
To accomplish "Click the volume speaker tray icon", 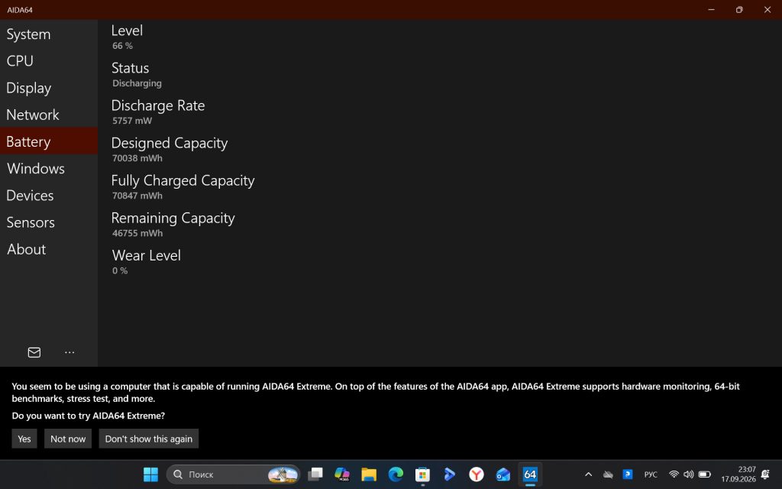I will pos(689,474).
